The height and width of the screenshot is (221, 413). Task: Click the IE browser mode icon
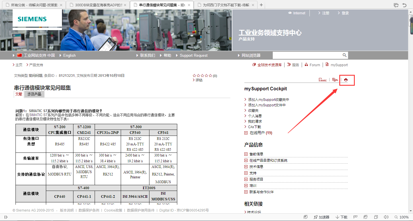pyautogui.click(x=365, y=217)
